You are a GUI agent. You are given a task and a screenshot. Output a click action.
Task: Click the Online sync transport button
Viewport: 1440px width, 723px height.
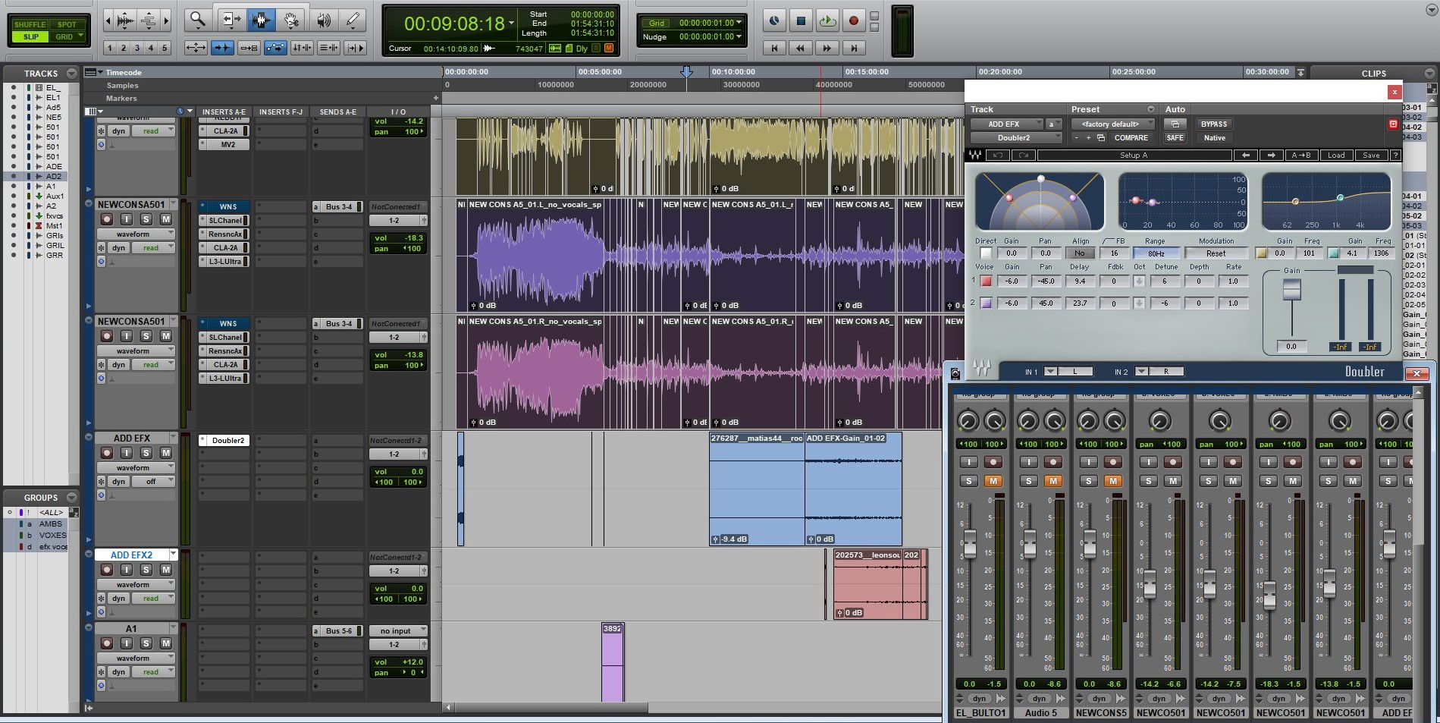[773, 21]
